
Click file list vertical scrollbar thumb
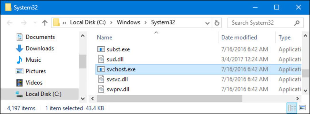coord(305,73)
